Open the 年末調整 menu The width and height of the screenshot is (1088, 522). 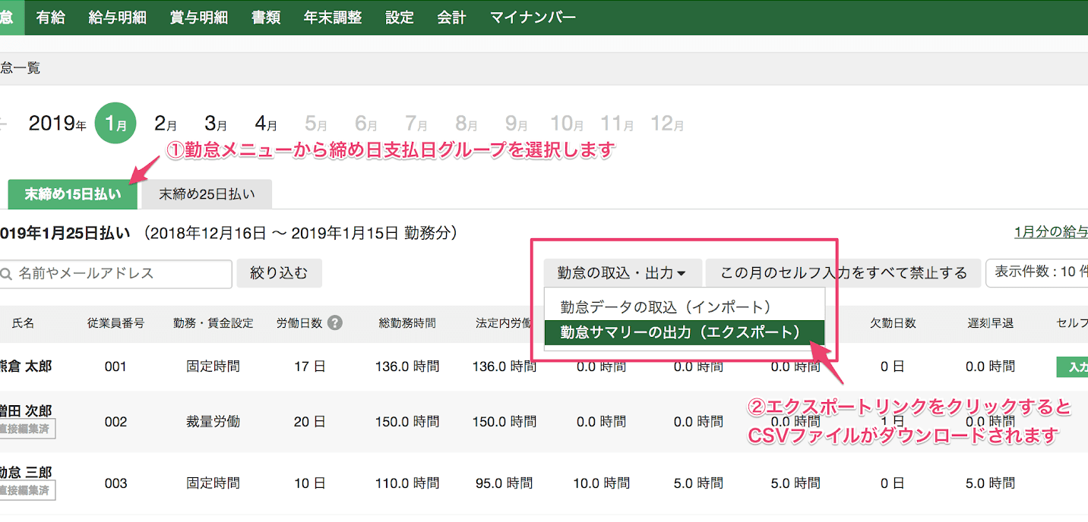pyautogui.click(x=333, y=17)
